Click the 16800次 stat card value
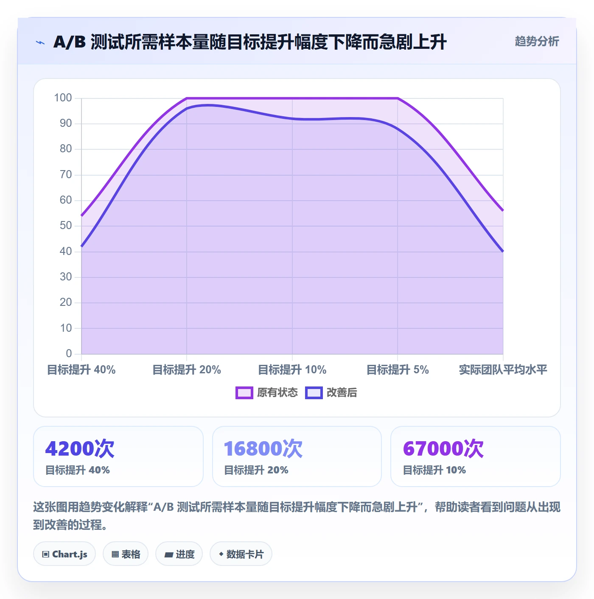The height and width of the screenshot is (599, 594). tap(263, 448)
